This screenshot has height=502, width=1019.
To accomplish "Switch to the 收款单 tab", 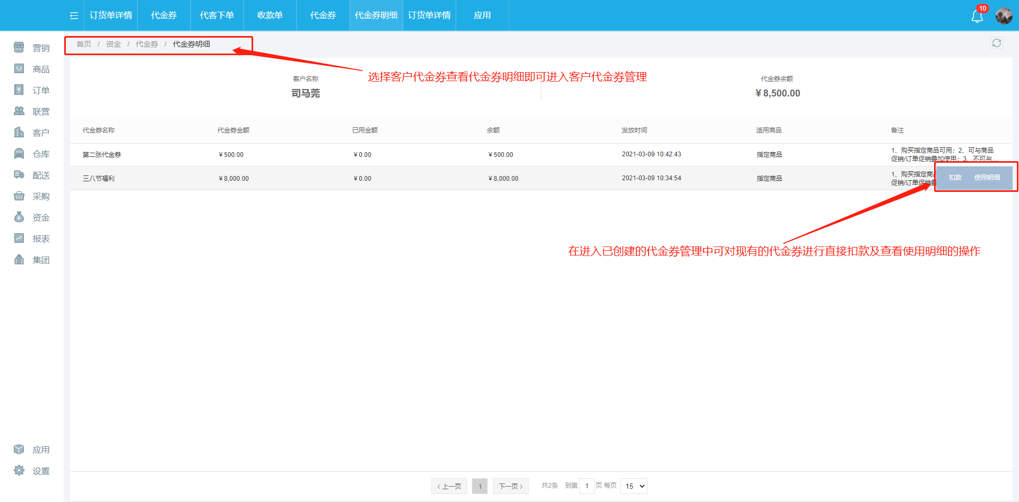I will tap(270, 15).
